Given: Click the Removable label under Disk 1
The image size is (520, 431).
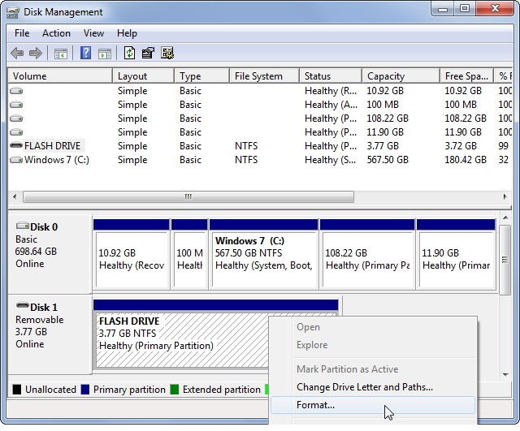Looking at the screenshot, I should click(x=40, y=320).
